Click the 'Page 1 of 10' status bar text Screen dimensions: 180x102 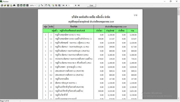tap(4, 101)
